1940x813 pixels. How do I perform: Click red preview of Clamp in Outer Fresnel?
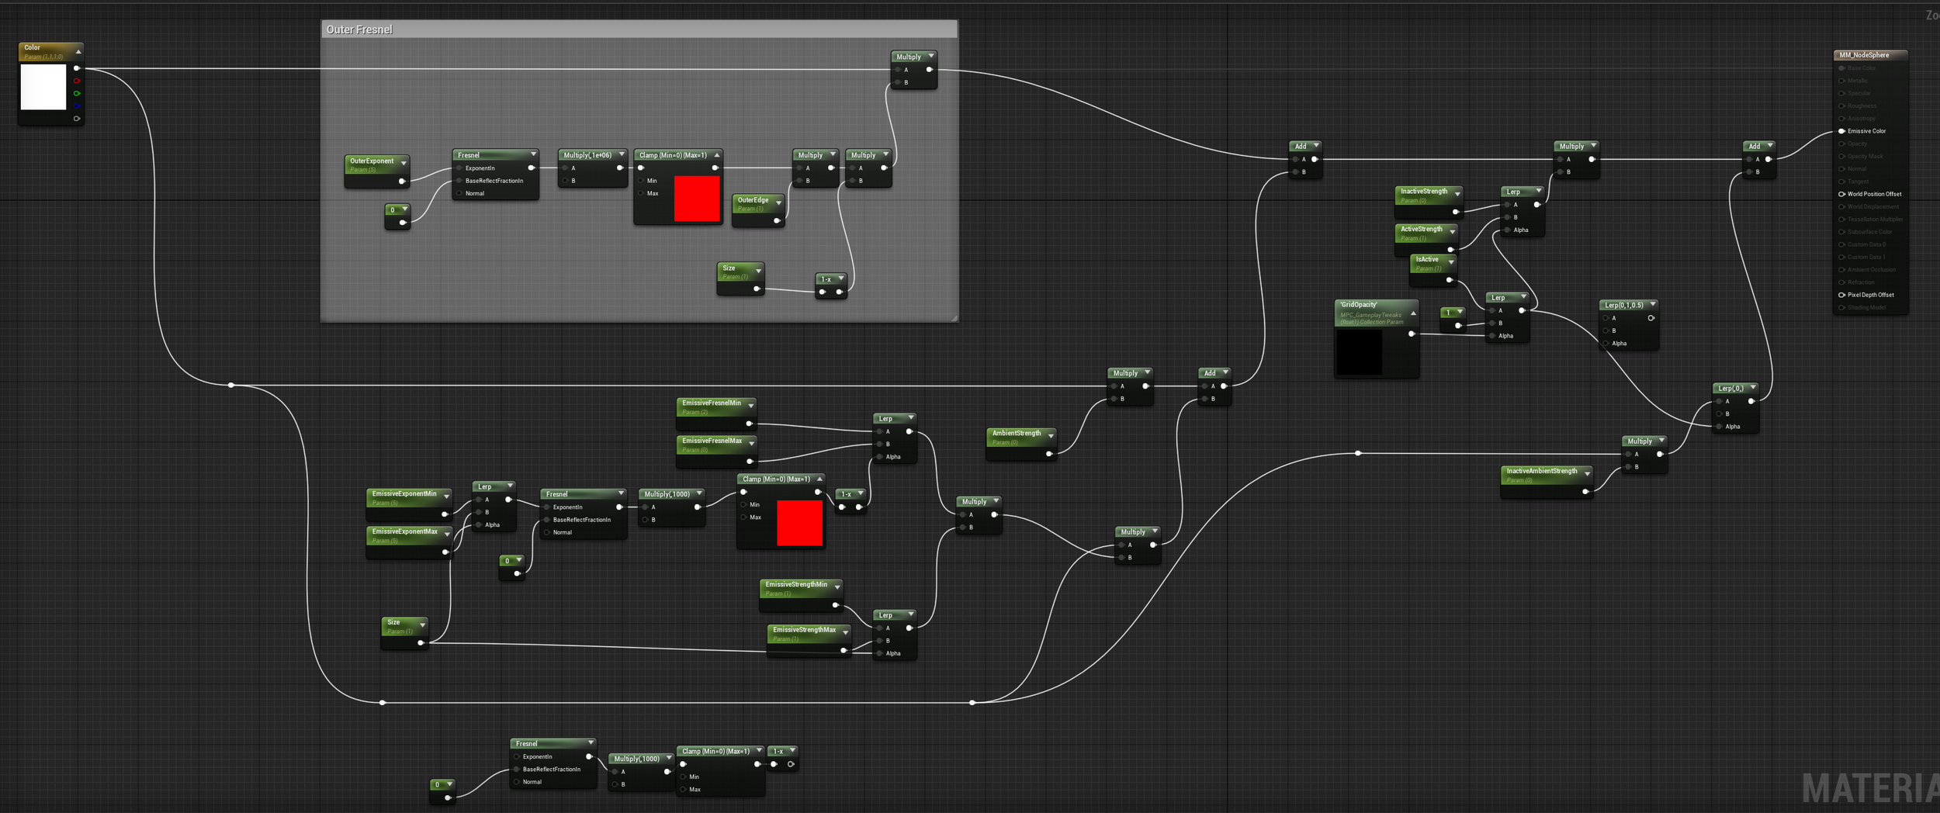[697, 199]
